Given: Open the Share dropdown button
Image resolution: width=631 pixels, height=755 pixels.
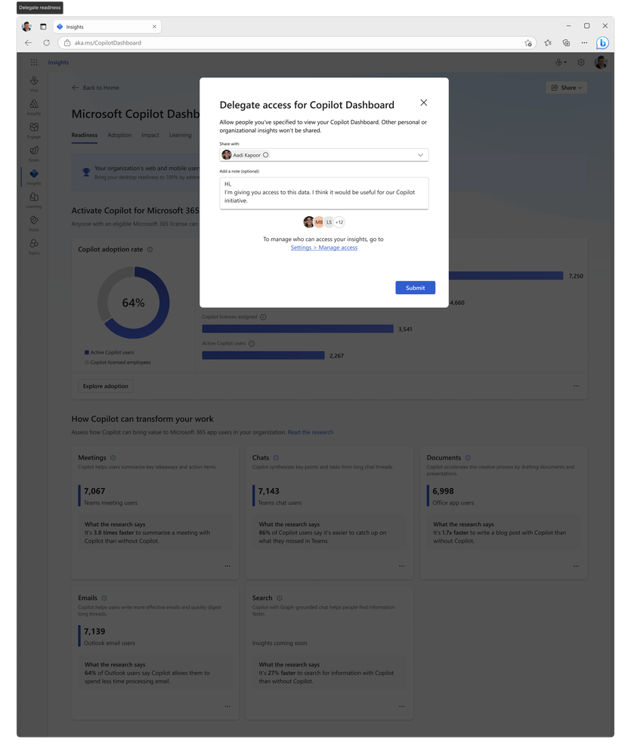Looking at the screenshot, I should click(567, 88).
